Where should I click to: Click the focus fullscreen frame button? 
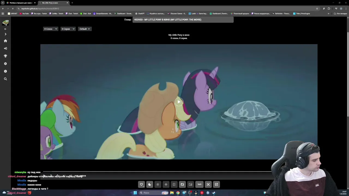208,184
